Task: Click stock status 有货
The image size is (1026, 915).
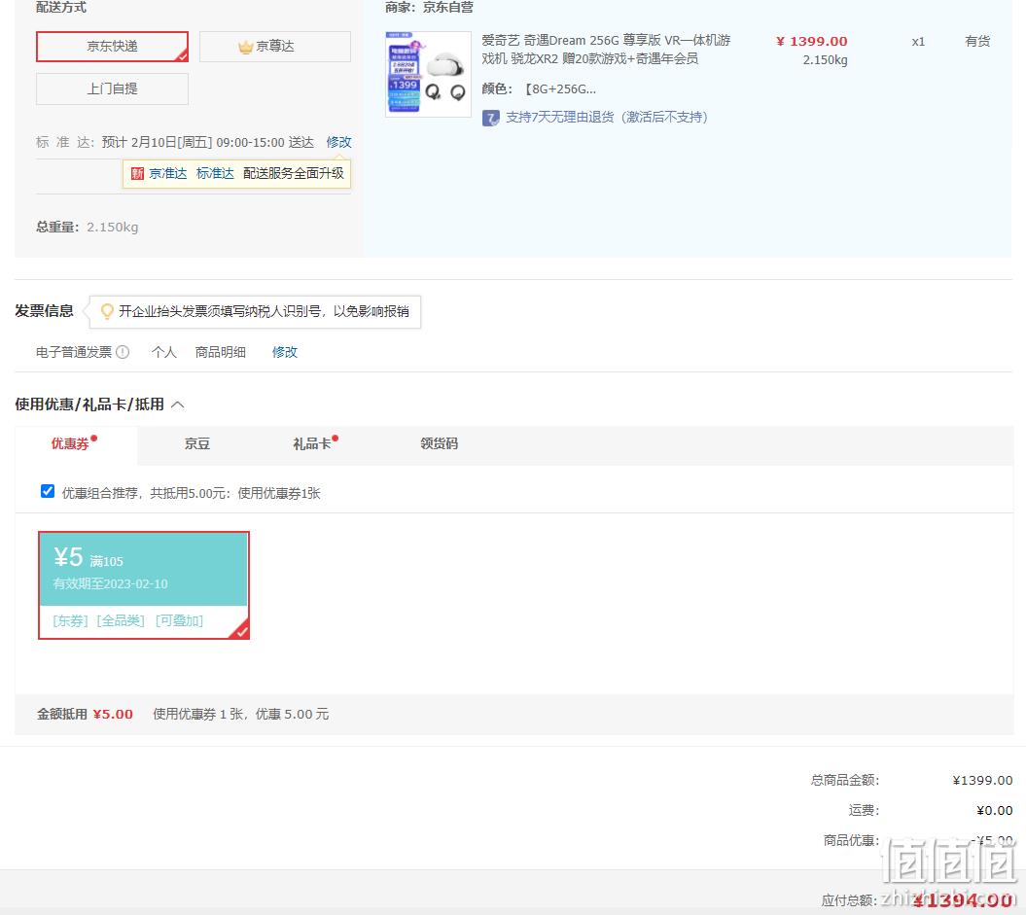Action: [977, 41]
